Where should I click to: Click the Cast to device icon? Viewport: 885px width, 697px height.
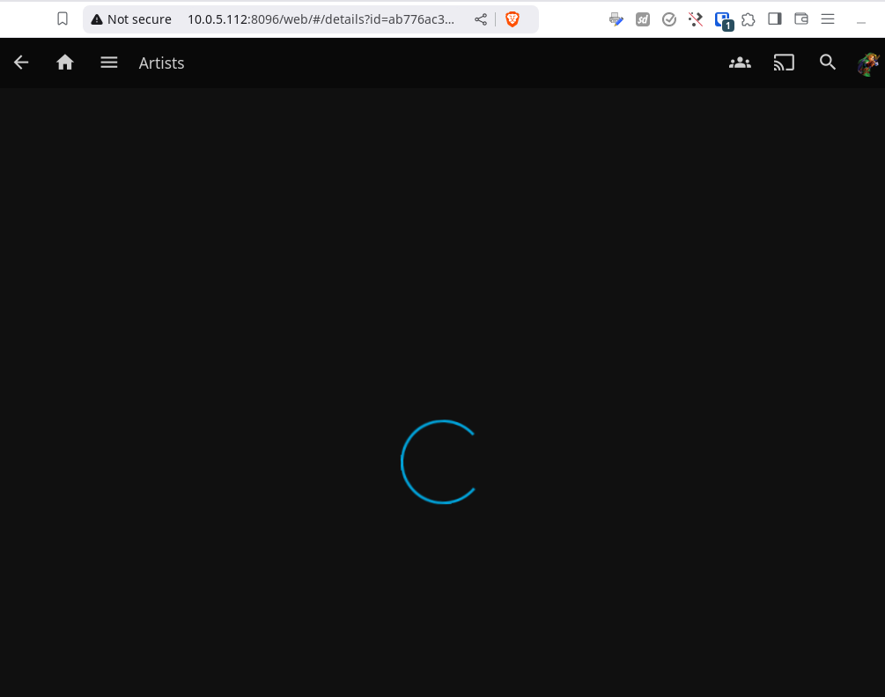click(x=784, y=63)
